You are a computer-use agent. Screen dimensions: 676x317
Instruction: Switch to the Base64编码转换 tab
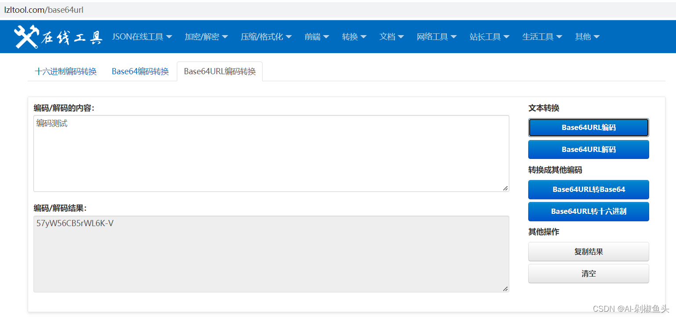tap(140, 71)
